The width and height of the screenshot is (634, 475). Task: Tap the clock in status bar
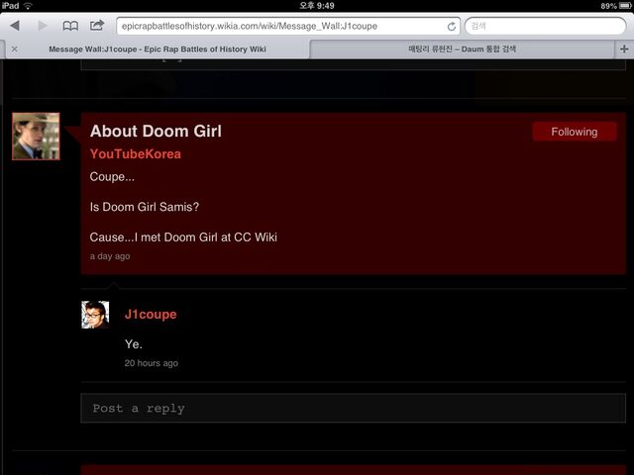(317, 6)
